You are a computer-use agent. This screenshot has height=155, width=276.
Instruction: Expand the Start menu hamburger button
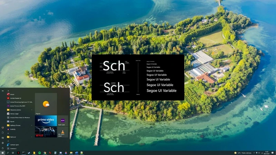pyautogui.click(x=3, y=91)
